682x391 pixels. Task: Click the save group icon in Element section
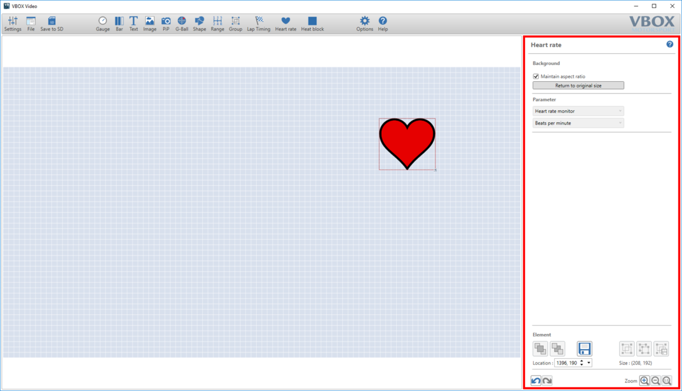tap(662, 348)
